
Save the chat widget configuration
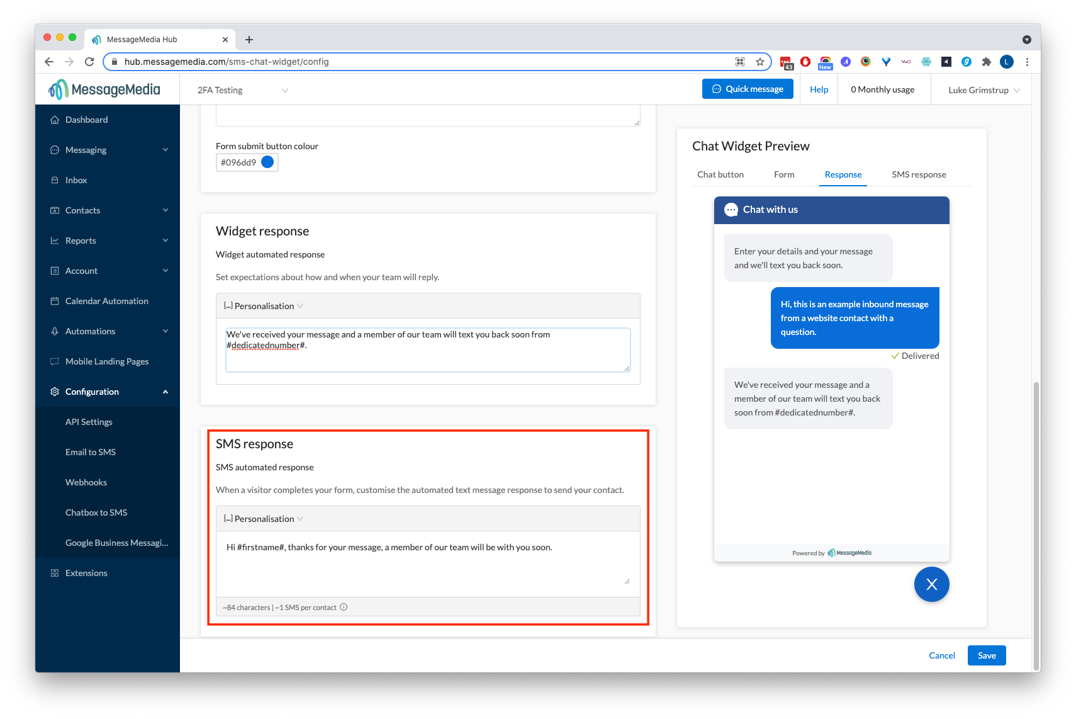(986, 655)
